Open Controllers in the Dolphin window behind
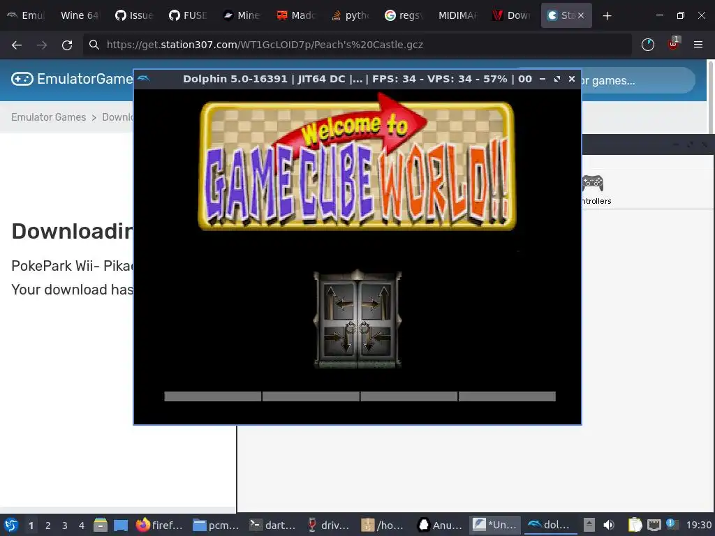 pyautogui.click(x=595, y=190)
